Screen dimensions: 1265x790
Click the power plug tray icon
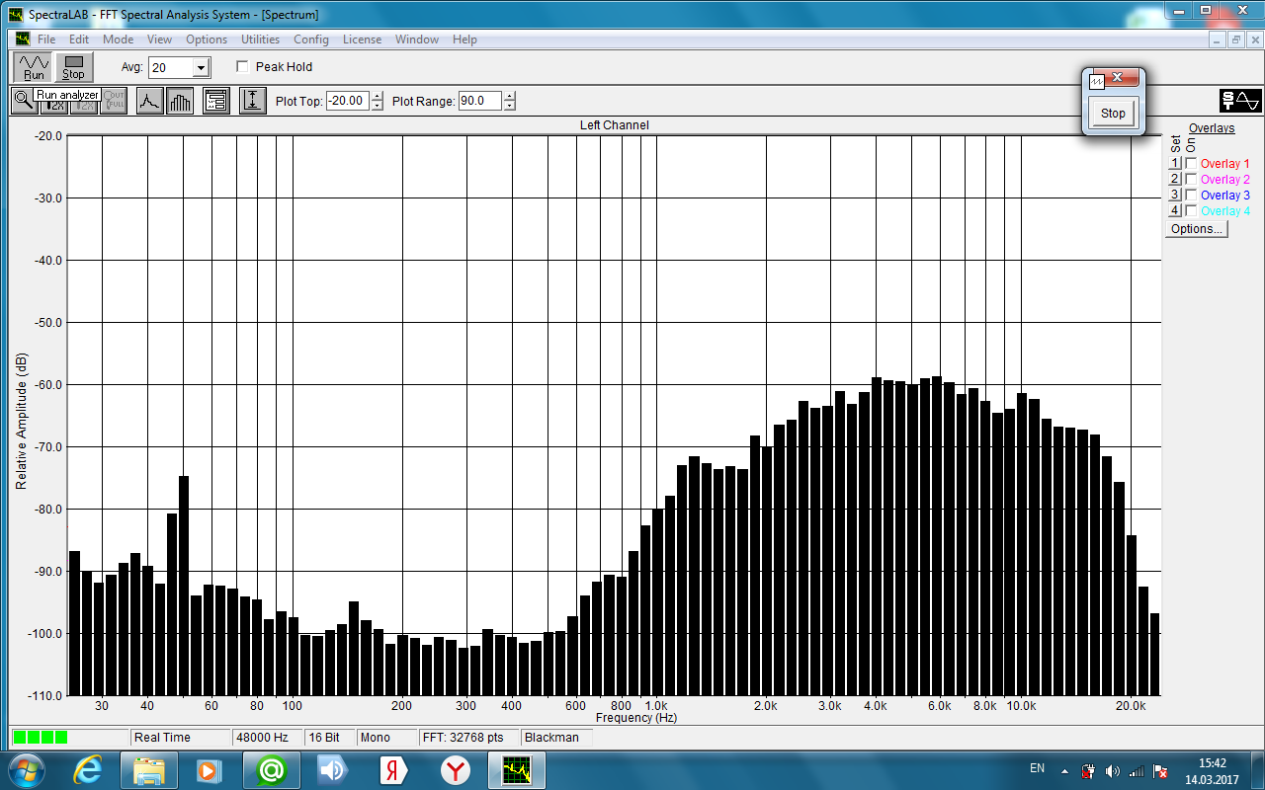1088,770
